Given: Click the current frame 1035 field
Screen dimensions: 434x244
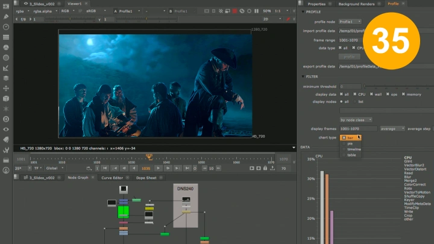Looking at the screenshot, I should [146, 168].
